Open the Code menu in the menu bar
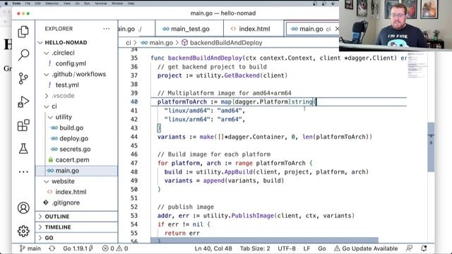This screenshot has width=452, height=254. [16, 4]
